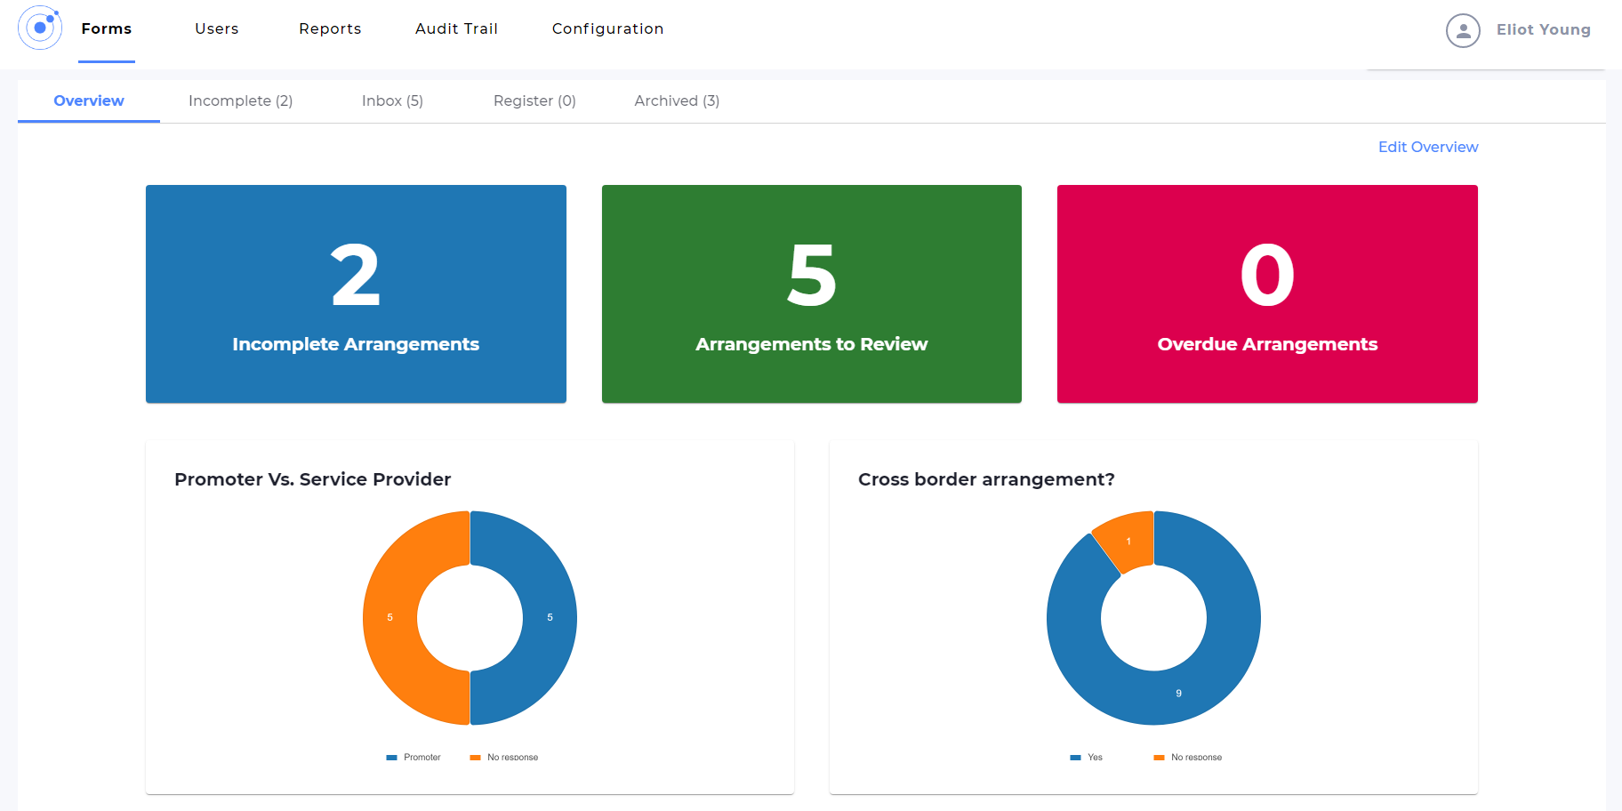Click orange segment labeled 1 in Cross border chart

tap(1128, 541)
